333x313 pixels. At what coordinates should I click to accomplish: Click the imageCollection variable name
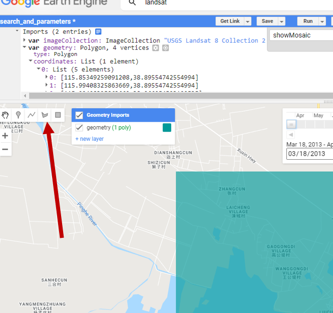pos(71,41)
